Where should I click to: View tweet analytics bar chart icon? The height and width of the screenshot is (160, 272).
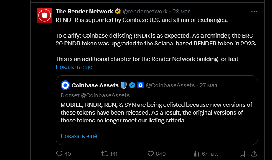click(x=196, y=154)
